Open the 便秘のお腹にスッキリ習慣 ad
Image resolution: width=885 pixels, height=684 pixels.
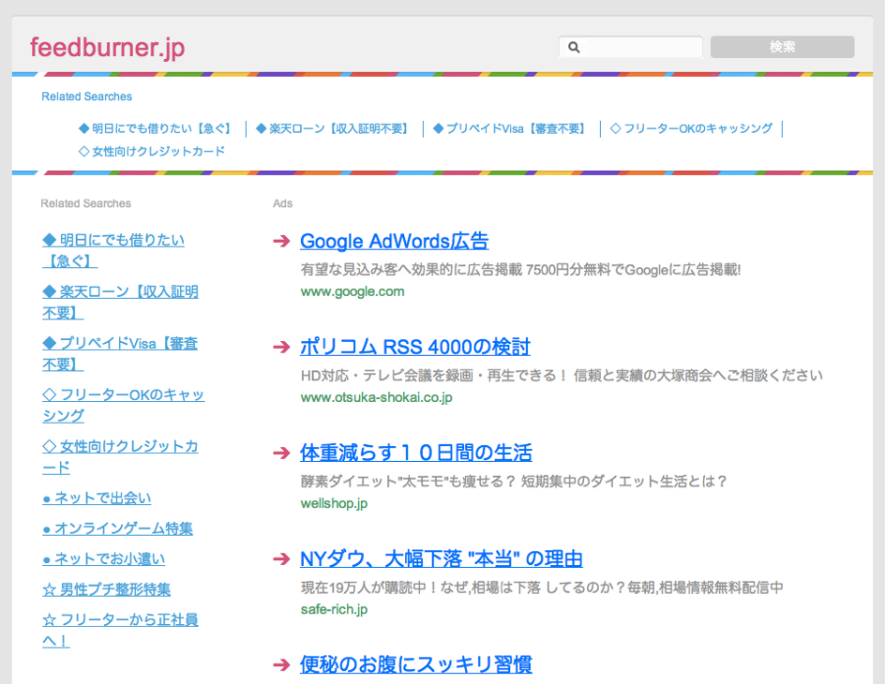tap(416, 664)
